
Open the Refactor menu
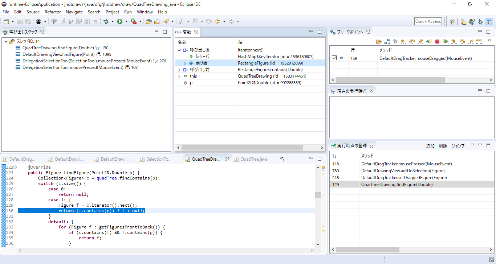[53, 12]
